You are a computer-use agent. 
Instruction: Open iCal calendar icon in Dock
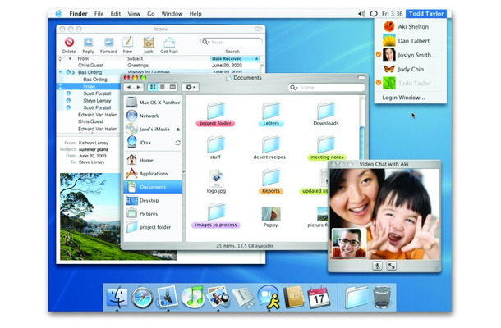coord(319,298)
